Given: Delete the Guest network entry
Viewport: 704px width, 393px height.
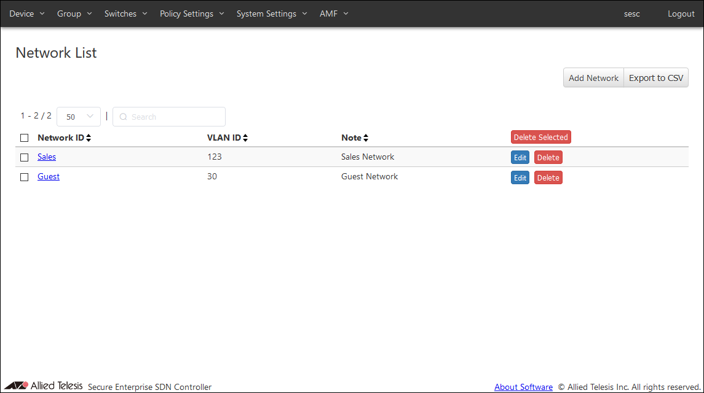Looking at the screenshot, I should (548, 177).
